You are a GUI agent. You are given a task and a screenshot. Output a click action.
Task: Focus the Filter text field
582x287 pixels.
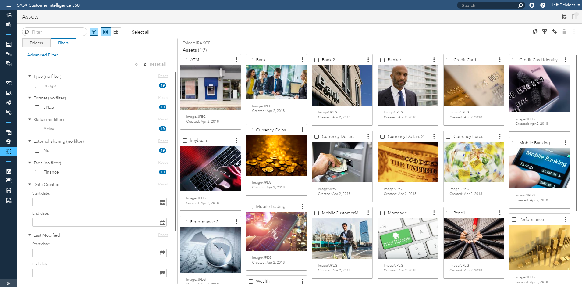[x=55, y=32]
